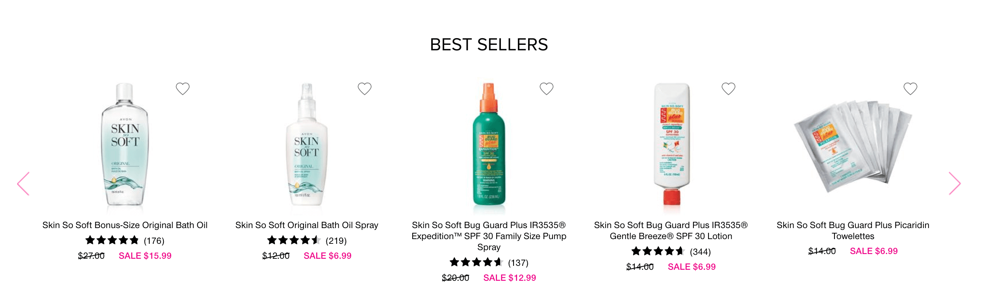
Task: Advance carousel with the right pink arrow
Action: [x=955, y=184]
